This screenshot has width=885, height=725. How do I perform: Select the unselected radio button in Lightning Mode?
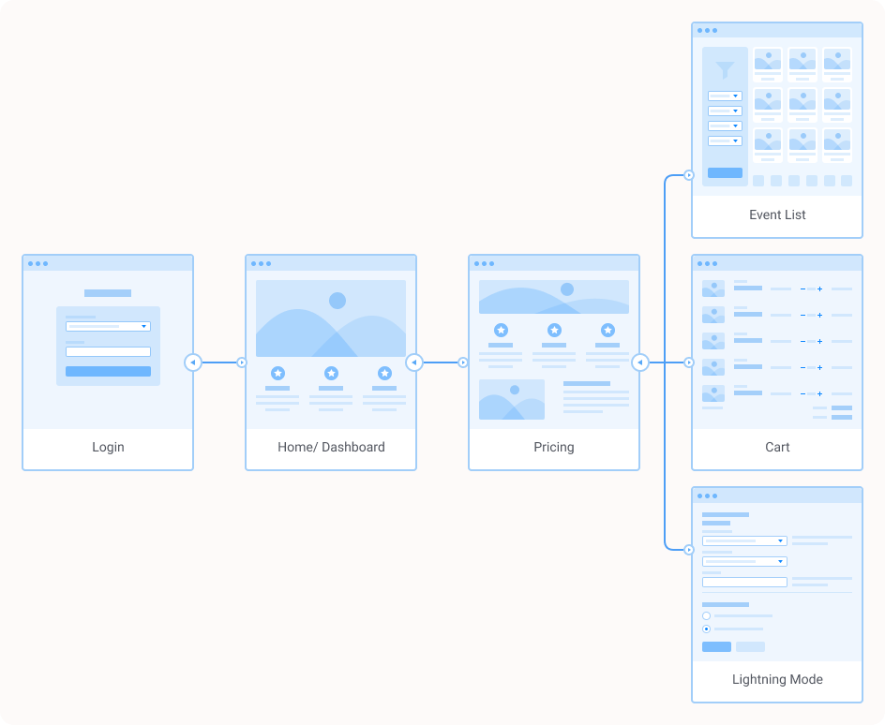[x=706, y=616]
